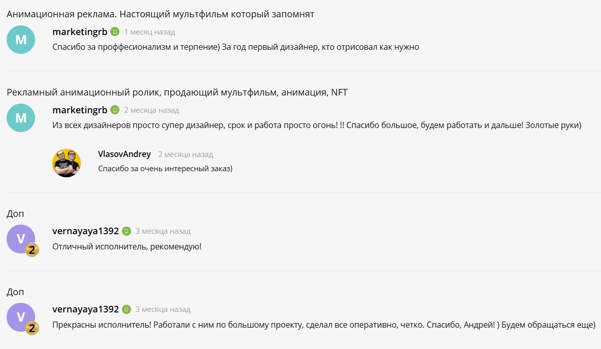Click '1 месяц назад' timestamp
This screenshot has width=601, height=349.
pyautogui.click(x=149, y=32)
